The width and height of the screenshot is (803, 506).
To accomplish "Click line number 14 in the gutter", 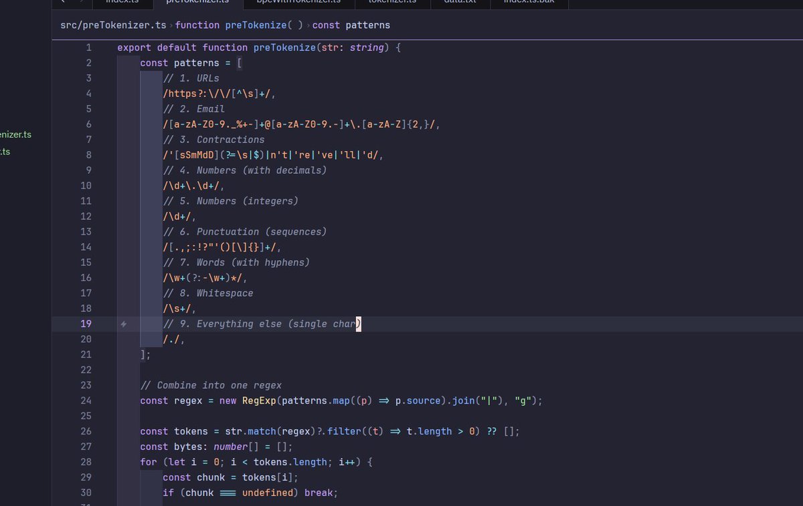I will 86,247.
